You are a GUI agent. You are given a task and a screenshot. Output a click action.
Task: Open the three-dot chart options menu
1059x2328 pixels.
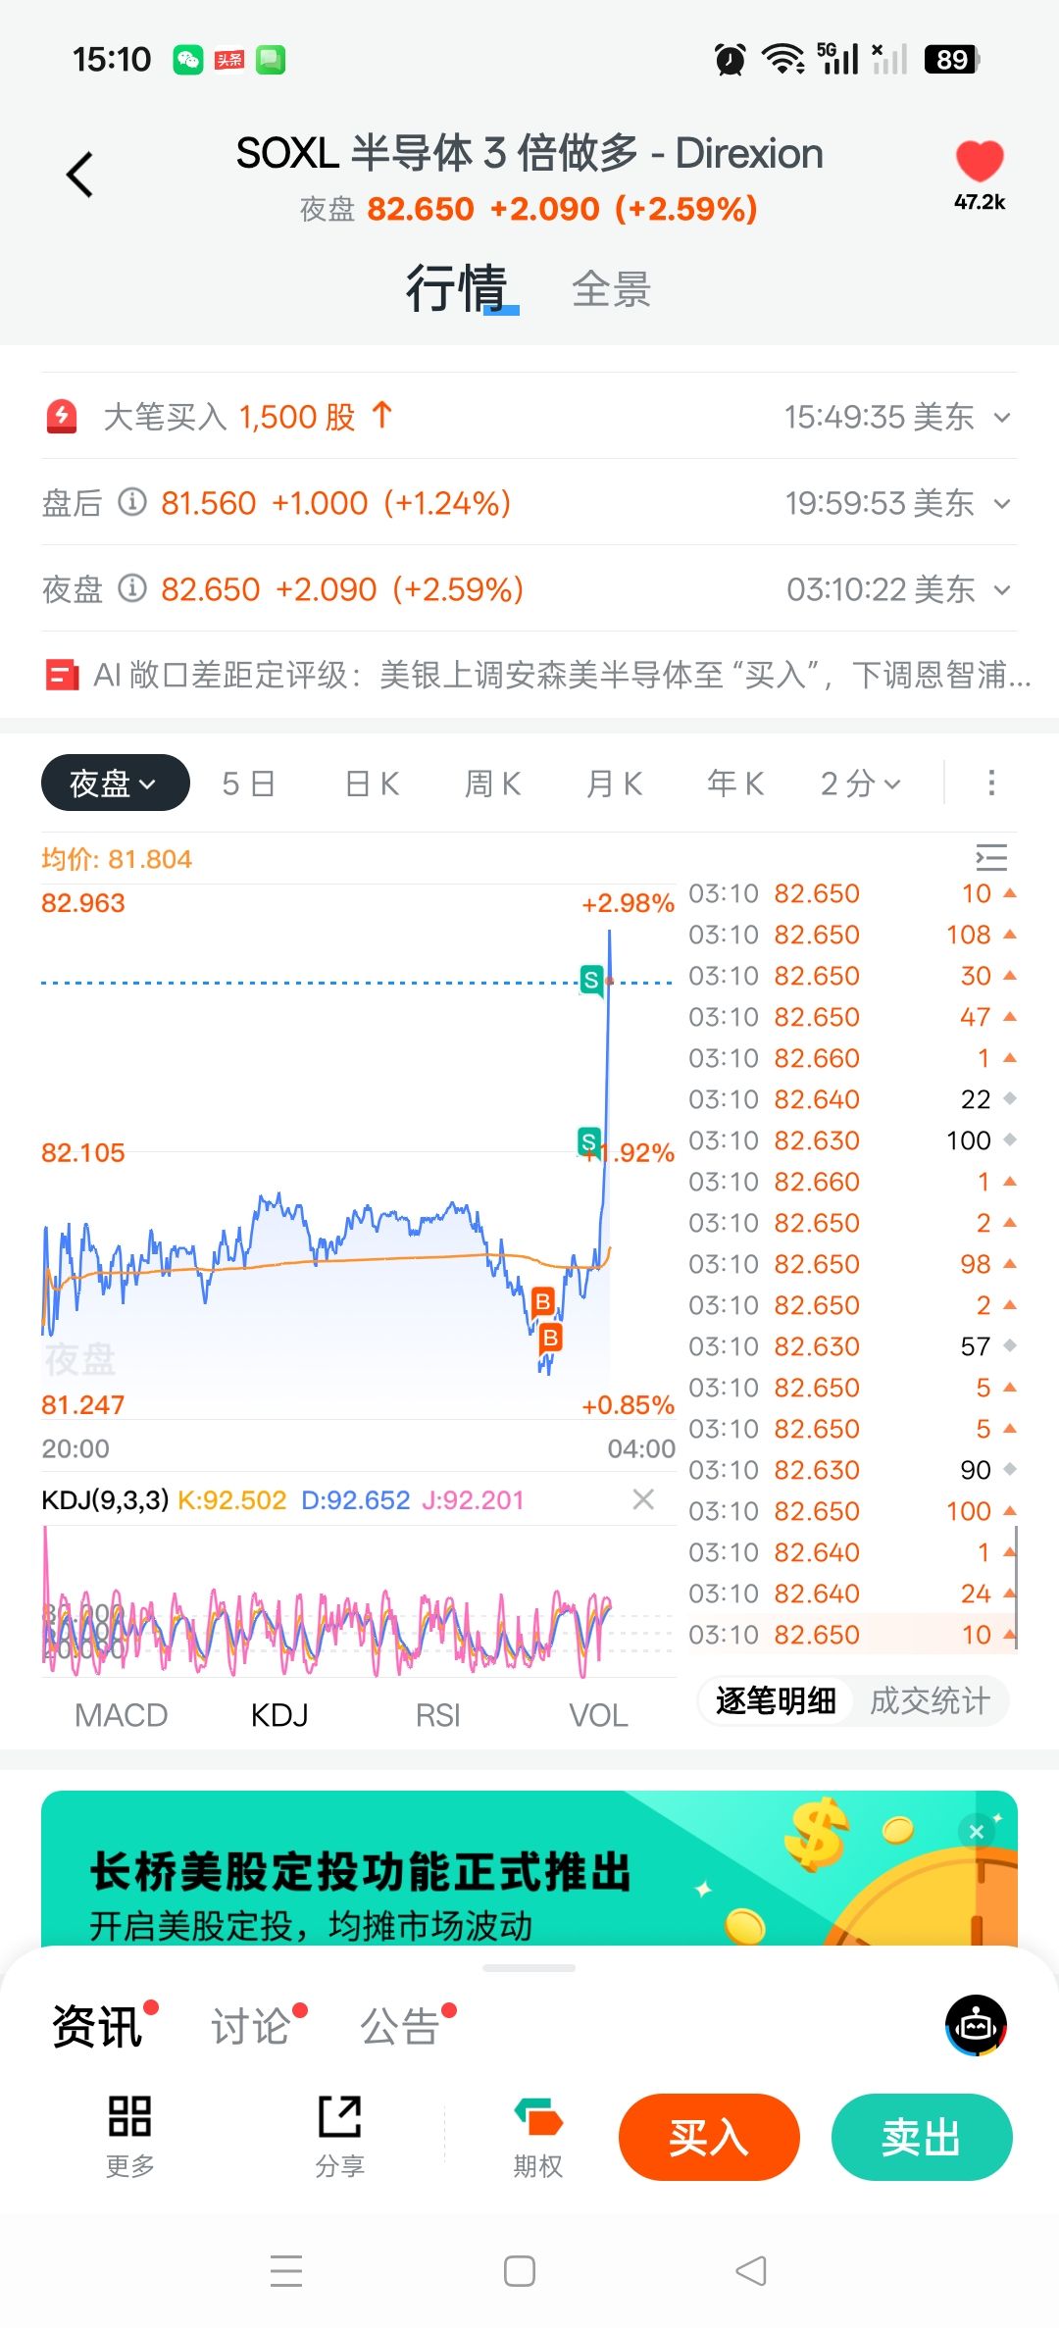pos(991,783)
